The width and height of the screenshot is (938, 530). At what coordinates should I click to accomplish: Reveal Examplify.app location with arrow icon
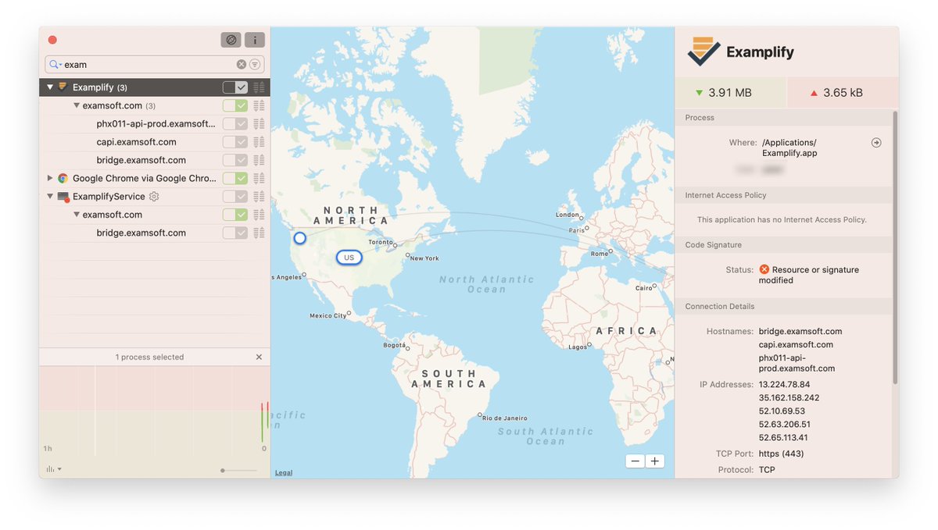pos(876,143)
